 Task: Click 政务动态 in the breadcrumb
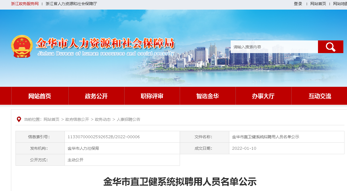pyautogui.click(x=103, y=119)
